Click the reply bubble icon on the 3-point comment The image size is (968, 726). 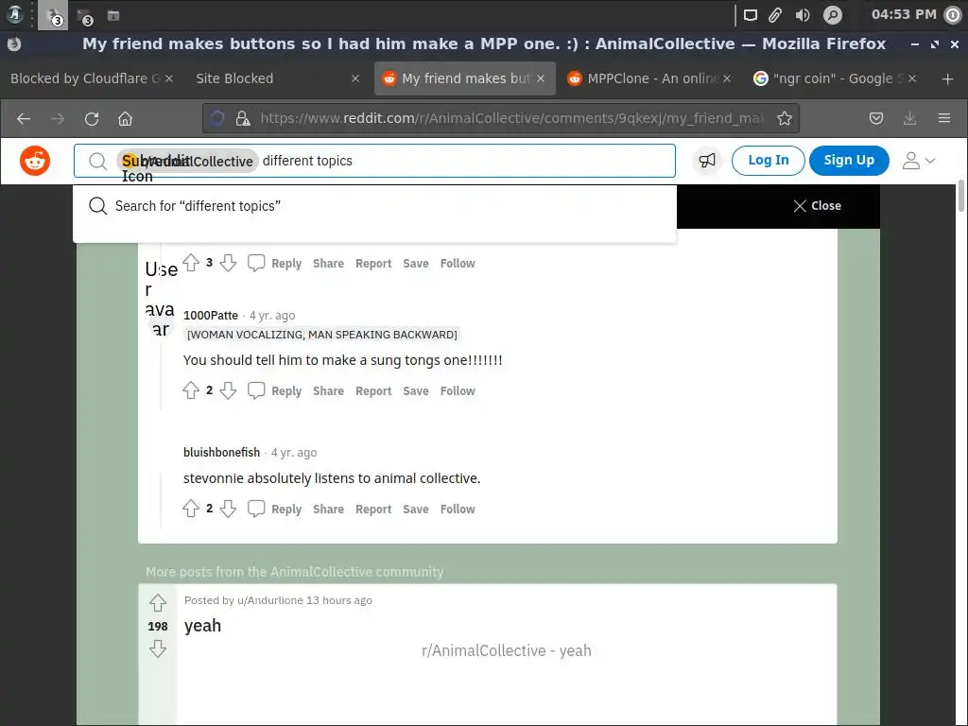256,263
